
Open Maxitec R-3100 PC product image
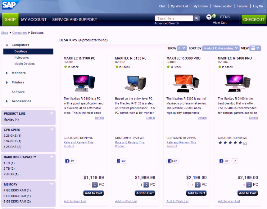[x=84, y=83]
